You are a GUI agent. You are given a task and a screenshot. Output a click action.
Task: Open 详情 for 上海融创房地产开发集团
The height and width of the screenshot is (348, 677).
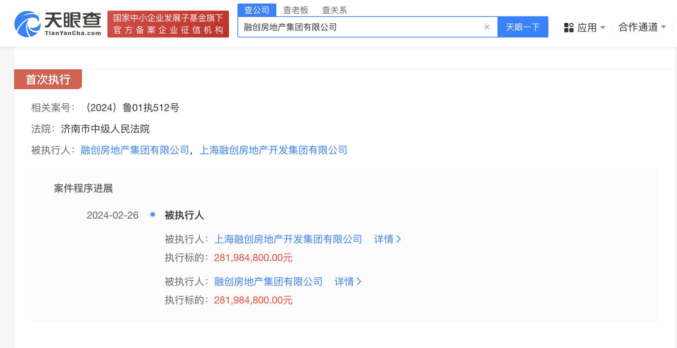pyautogui.click(x=384, y=239)
